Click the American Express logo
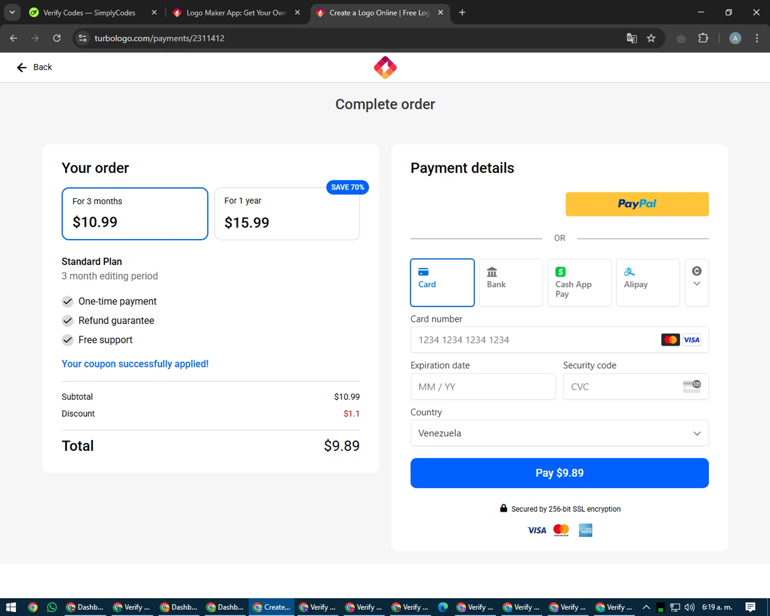Screen dimensions: 770x616 tap(586, 530)
